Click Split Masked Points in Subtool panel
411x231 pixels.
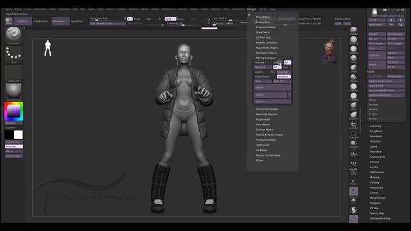[386, 96]
